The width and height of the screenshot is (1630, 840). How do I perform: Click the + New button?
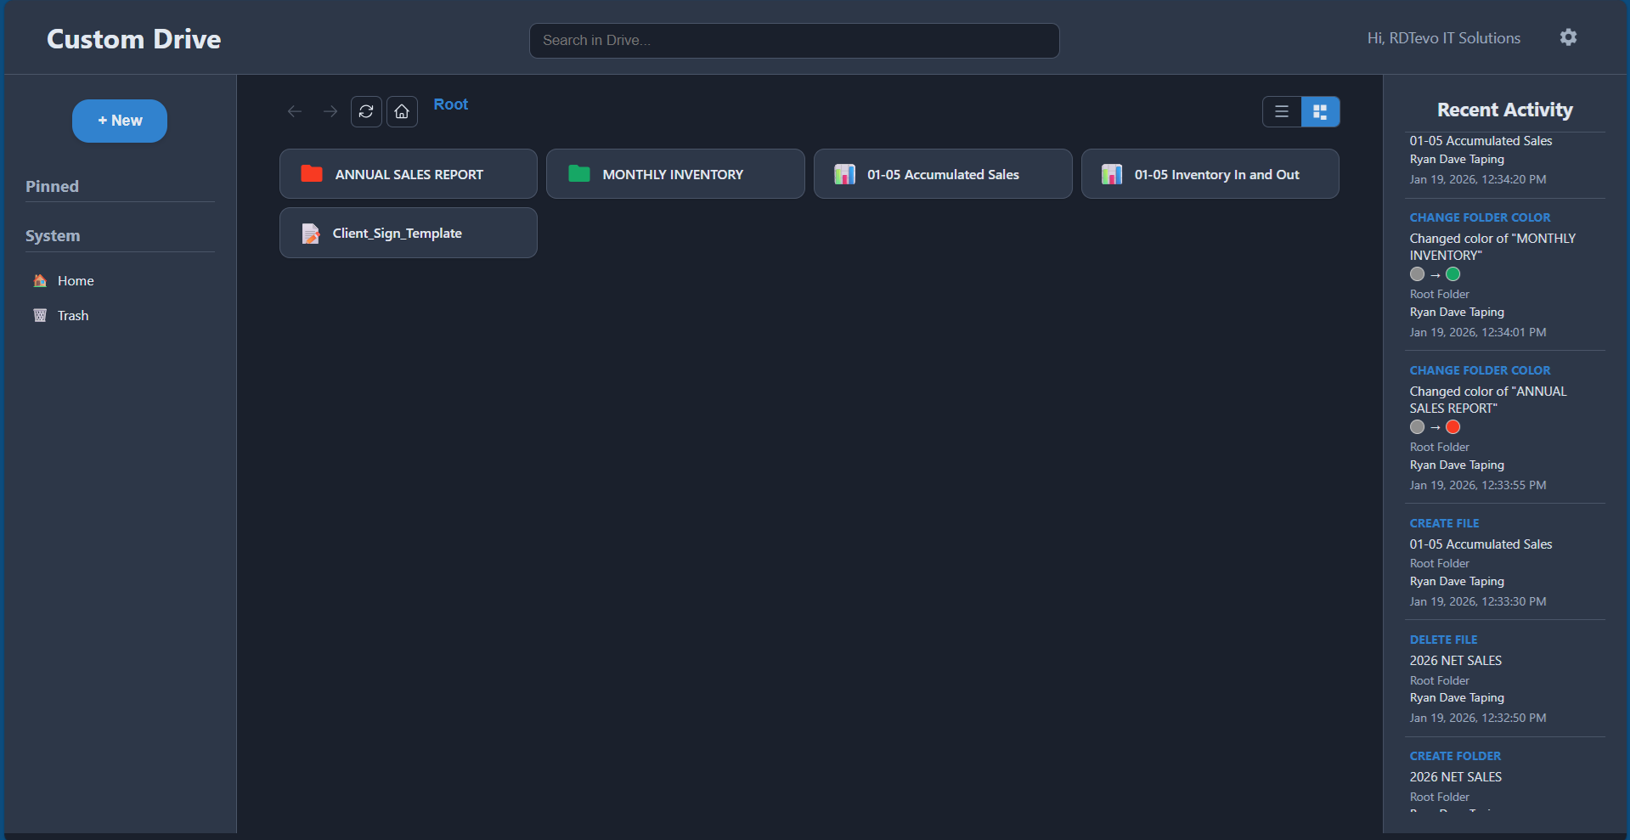(x=119, y=121)
